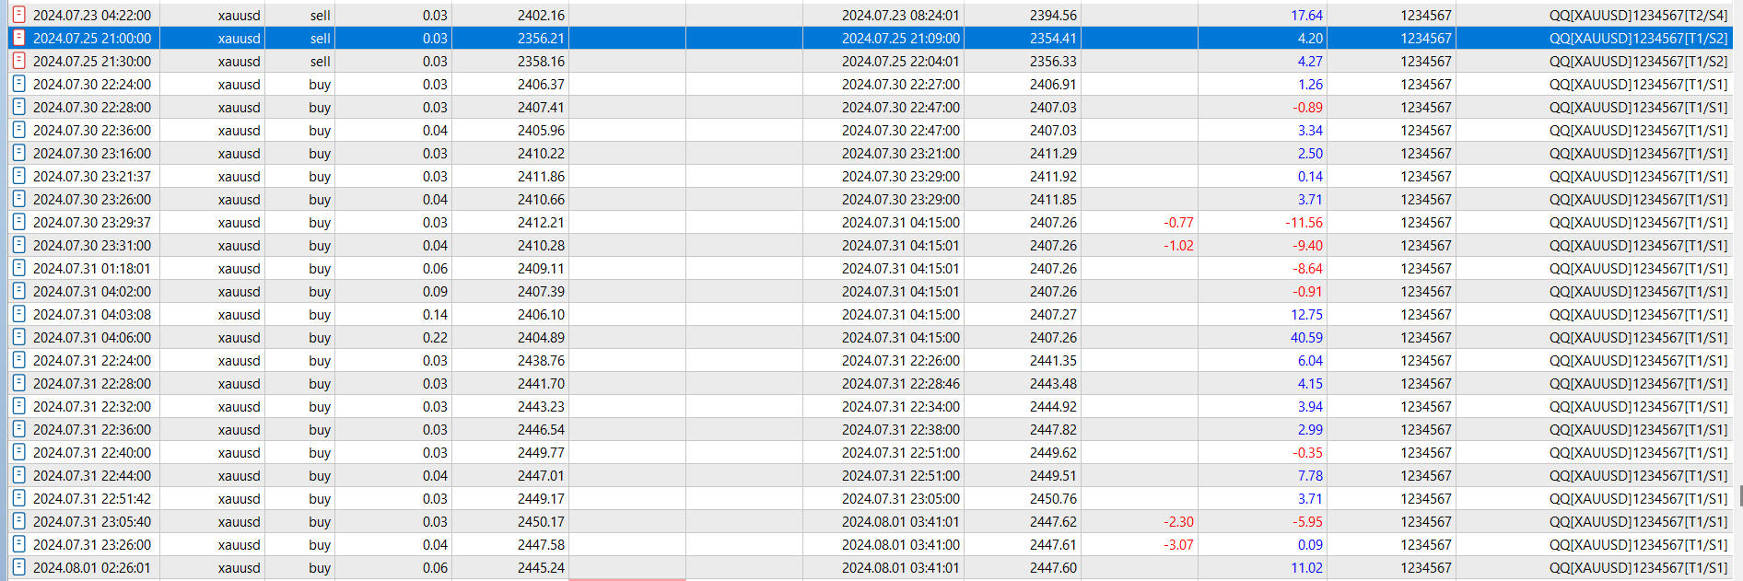Viewport: 1743px width, 581px height.
Task: Click the open price 2405.96
Action: tap(541, 131)
